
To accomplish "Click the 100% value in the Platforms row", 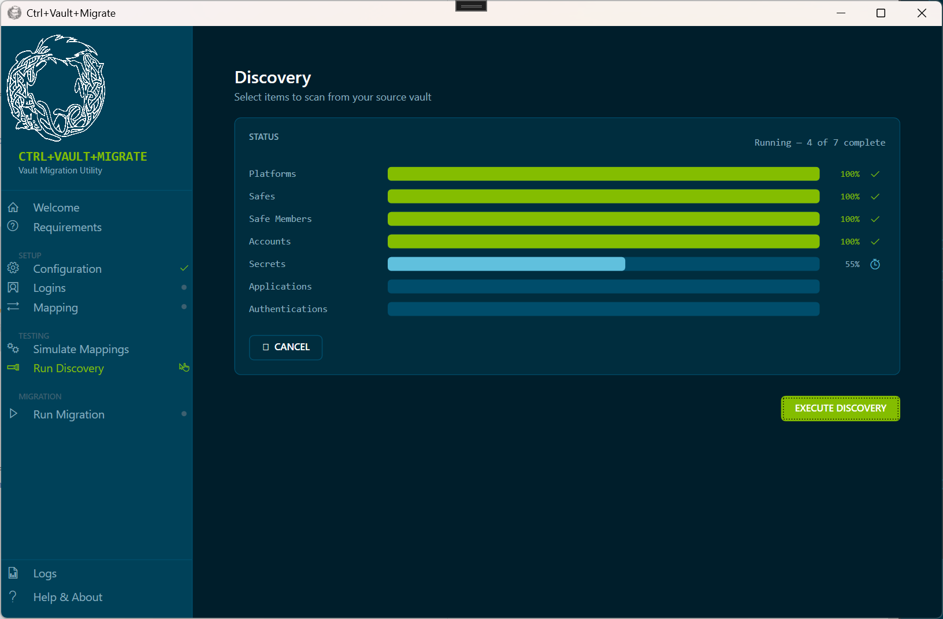I will coord(850,174).
